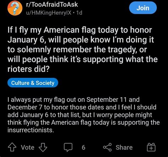Click the '1d' post timestamp
Viewport: 168px width, 157px height.
pos(79,13)
